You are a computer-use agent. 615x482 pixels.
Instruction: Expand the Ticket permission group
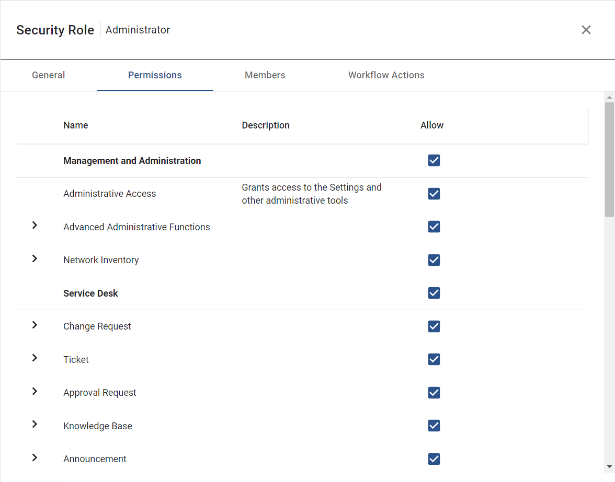(x=35, y=358)
